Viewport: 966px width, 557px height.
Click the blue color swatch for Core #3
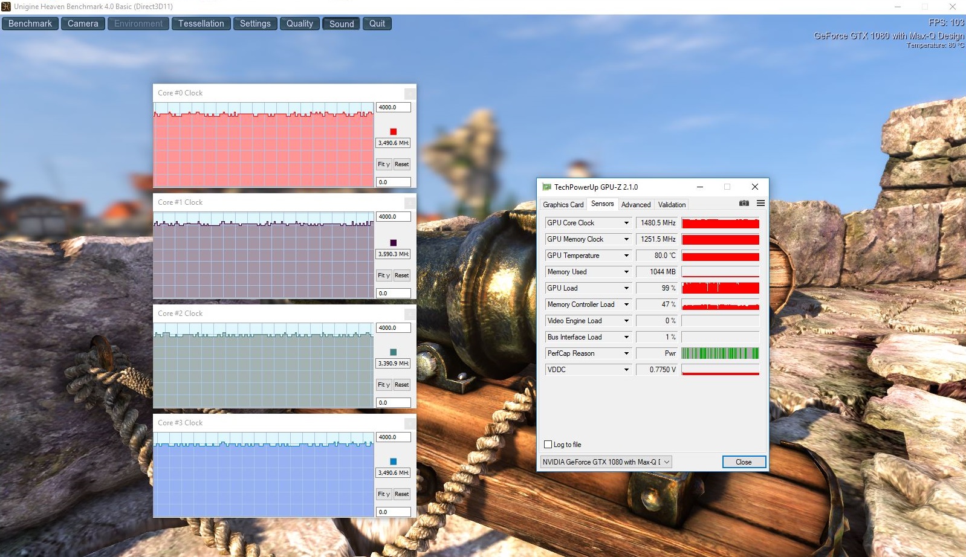tap(394, 462)
